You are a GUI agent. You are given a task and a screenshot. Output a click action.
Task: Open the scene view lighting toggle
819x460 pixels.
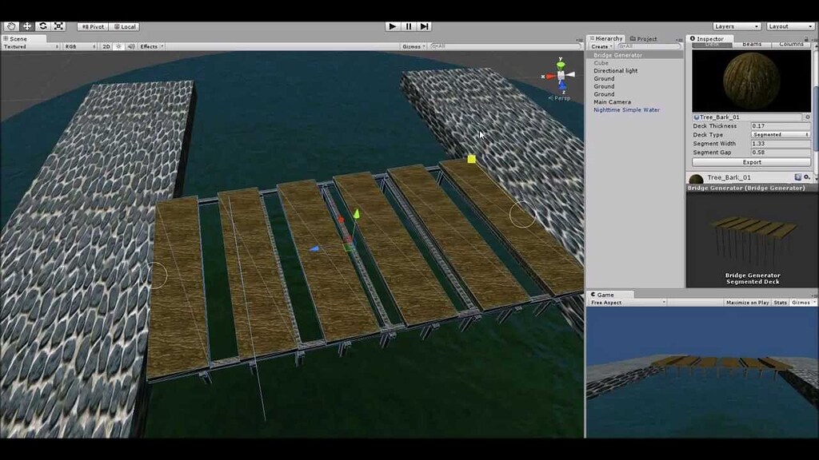pyautogui.click(x=118, y=46)
